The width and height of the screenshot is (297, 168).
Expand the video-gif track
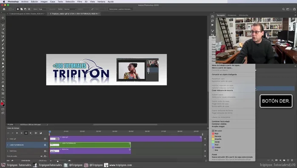8,139
